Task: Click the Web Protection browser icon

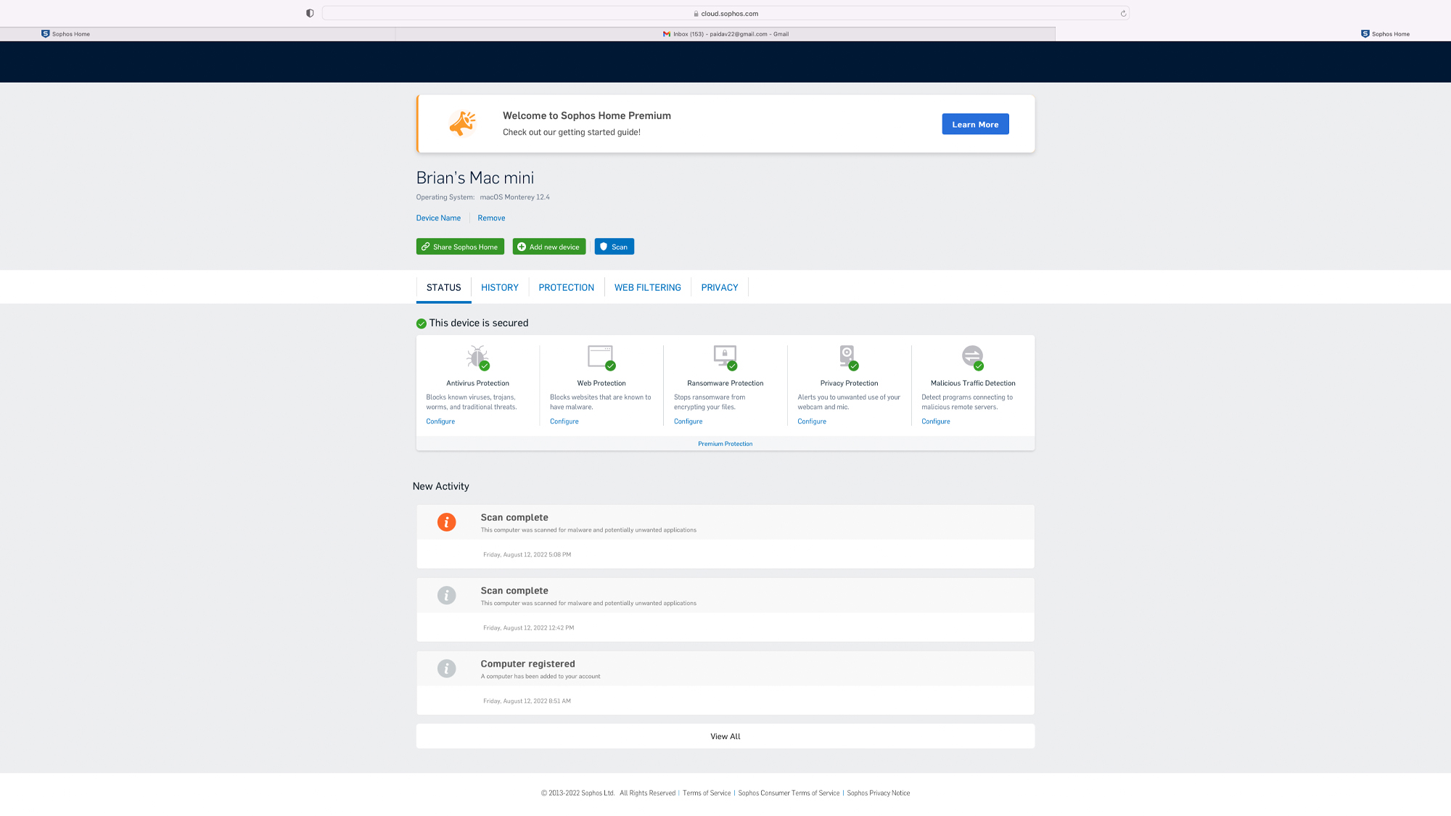Action: (601, 356)
